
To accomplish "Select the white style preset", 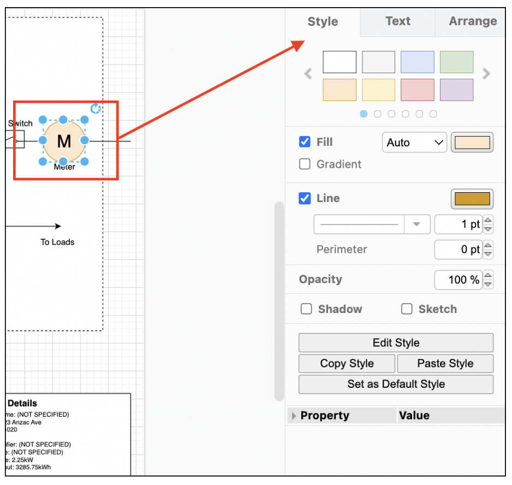I will (x=340, y=62).
